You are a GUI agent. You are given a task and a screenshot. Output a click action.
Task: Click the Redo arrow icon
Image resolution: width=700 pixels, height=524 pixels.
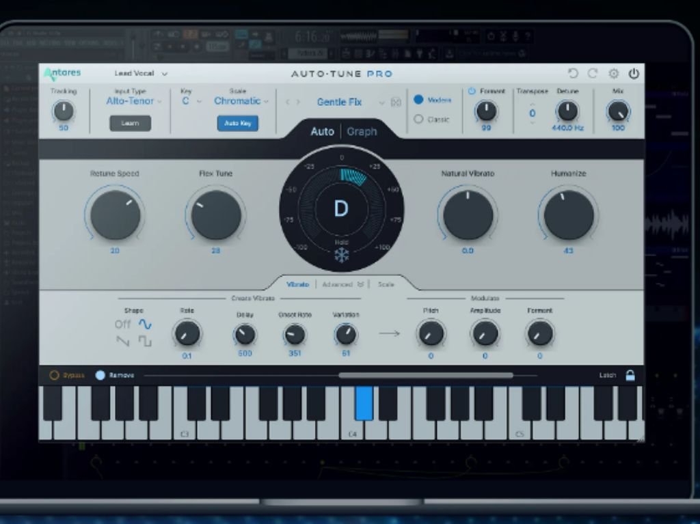click(x=593, y=73)
